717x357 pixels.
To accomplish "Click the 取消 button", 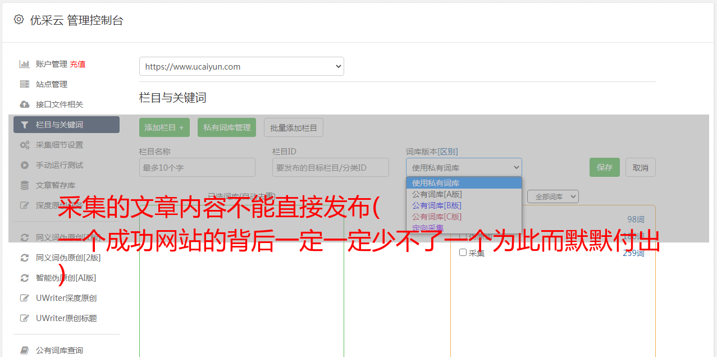I will (641, 167).
